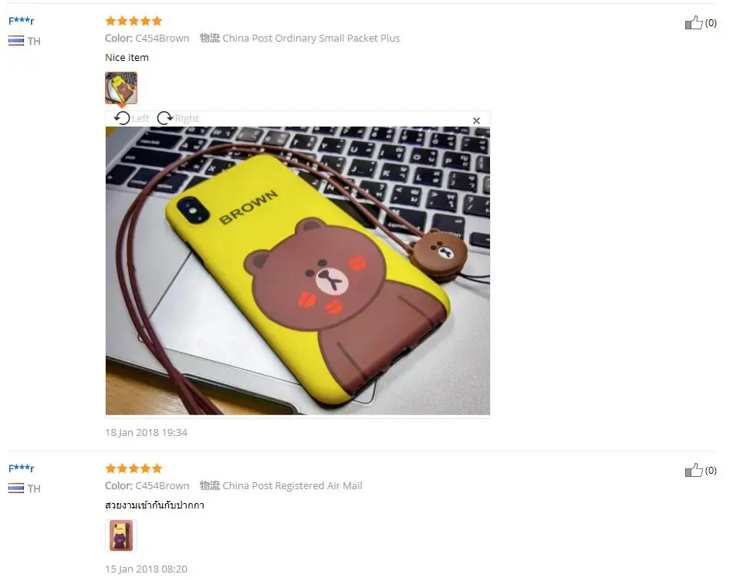Viewport: 740px width, 581px height.
Task: Click the Thailand flag of second reviewer
Action: [16, 488]
